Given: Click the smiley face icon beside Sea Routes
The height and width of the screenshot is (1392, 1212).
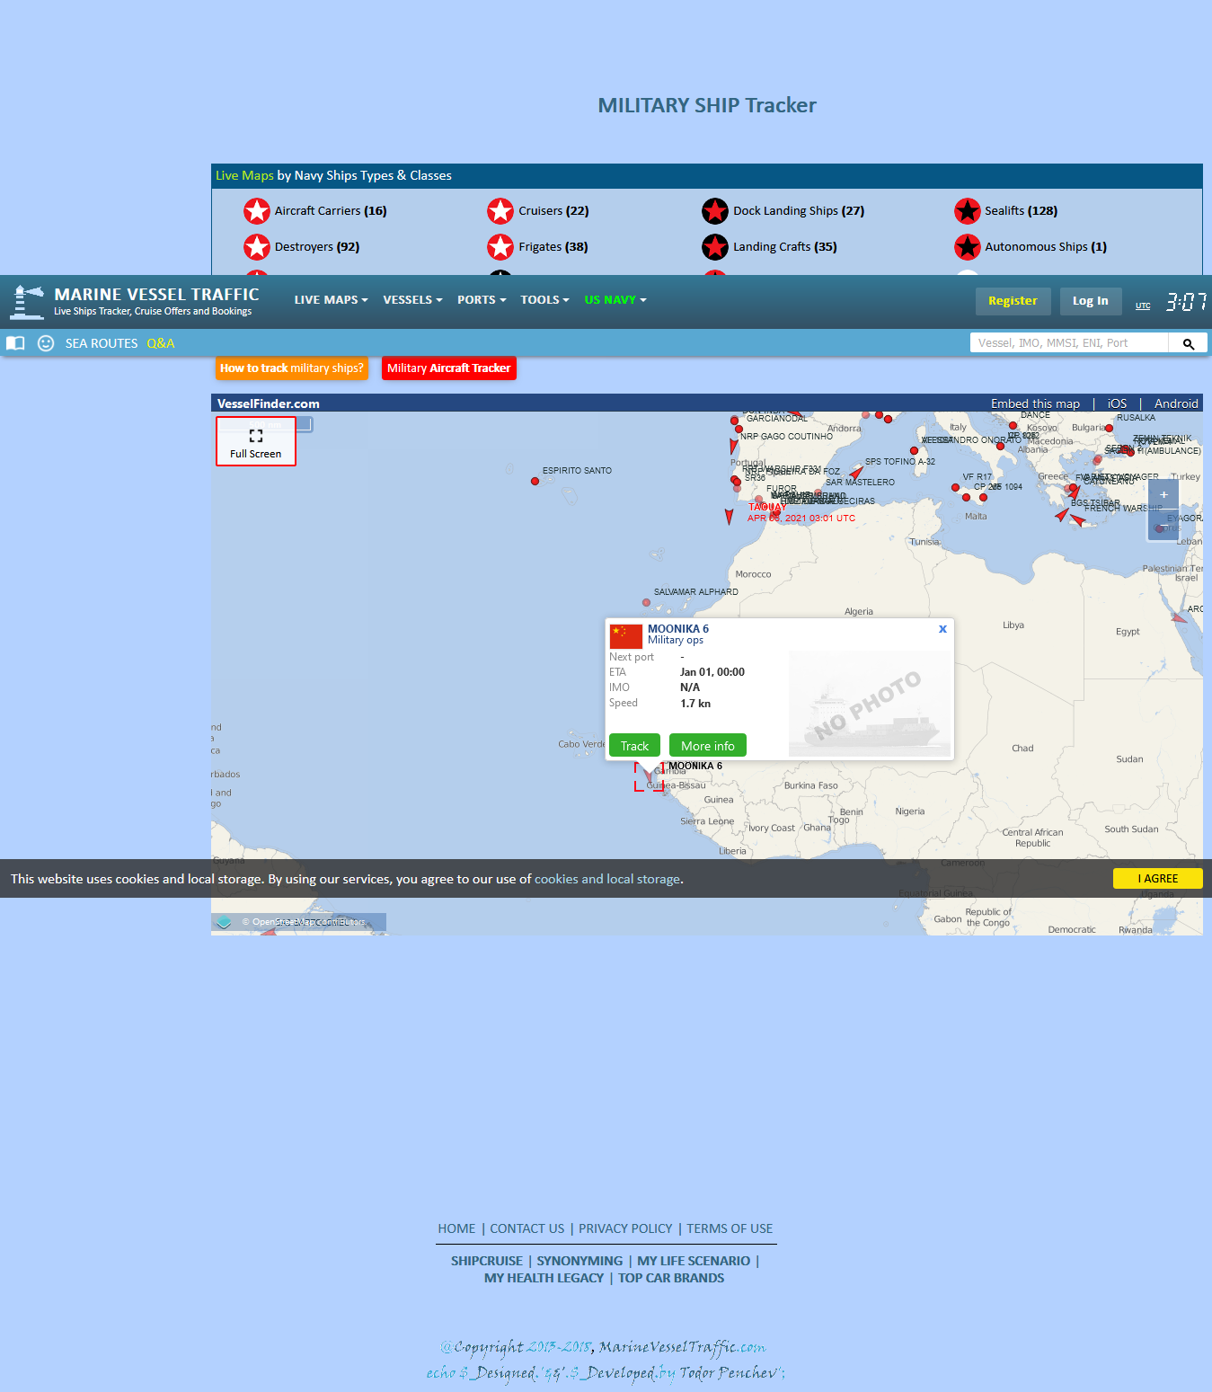Looking at the screenshot, I should [46, 343].
